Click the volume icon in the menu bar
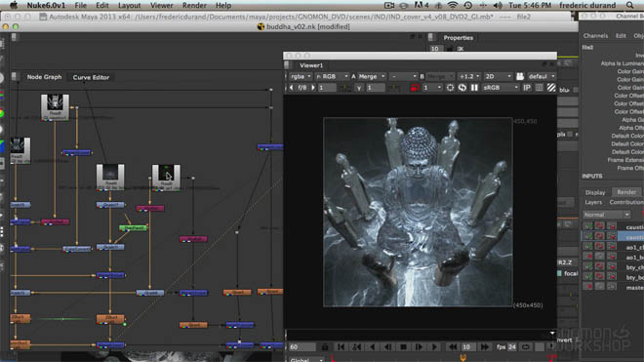Image resolution: width=644 pixels, height=362 pixels. 498,5
